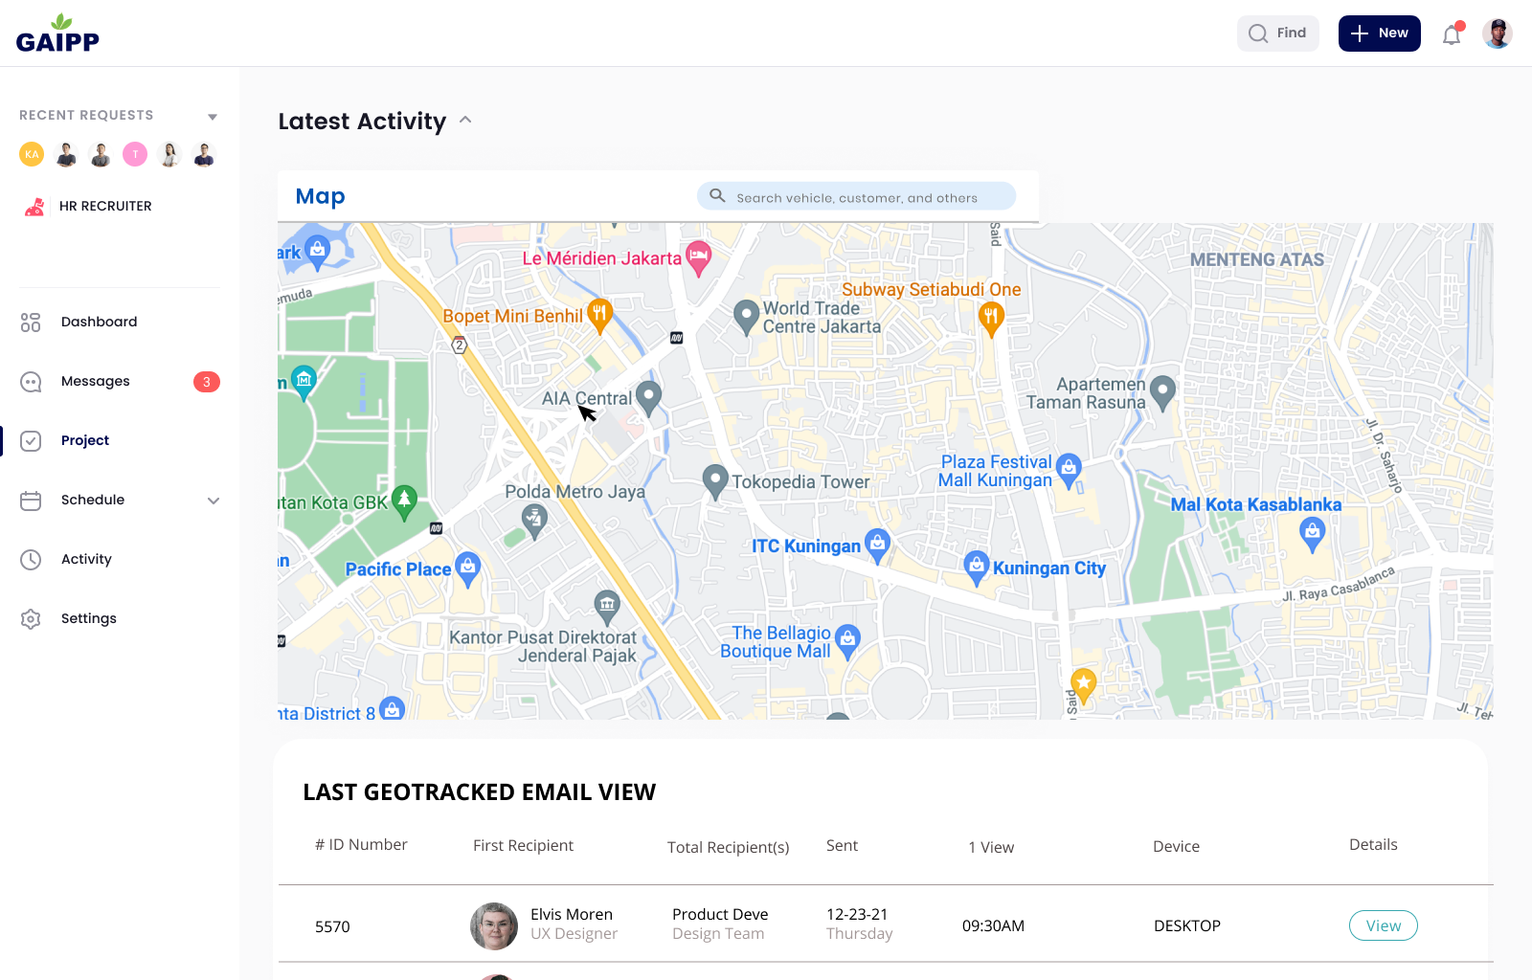Open Schedule in the sidebar
Screen dimensions: 1532x980
tap(93, 501)
